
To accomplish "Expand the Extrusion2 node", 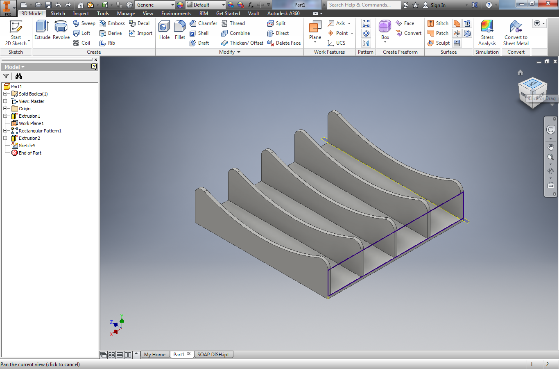I will [5, 138].
